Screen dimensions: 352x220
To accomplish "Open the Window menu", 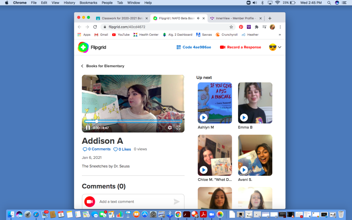I will point(133,3).
